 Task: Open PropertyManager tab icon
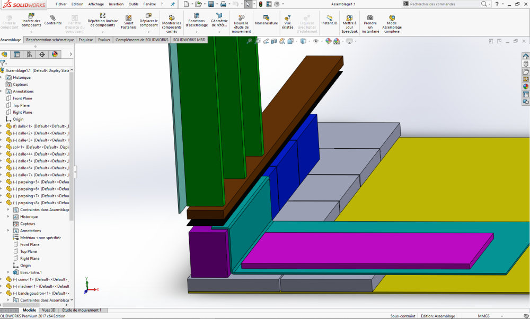pyautogui.click(x=16, y=54)
